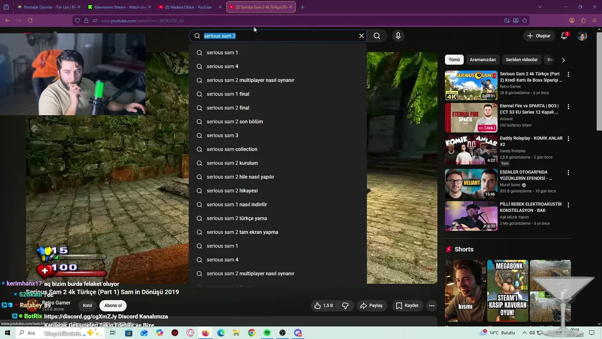Go back with the browser back arrow
This screenshot has height=339, width=602.
[x=8, y=20]
